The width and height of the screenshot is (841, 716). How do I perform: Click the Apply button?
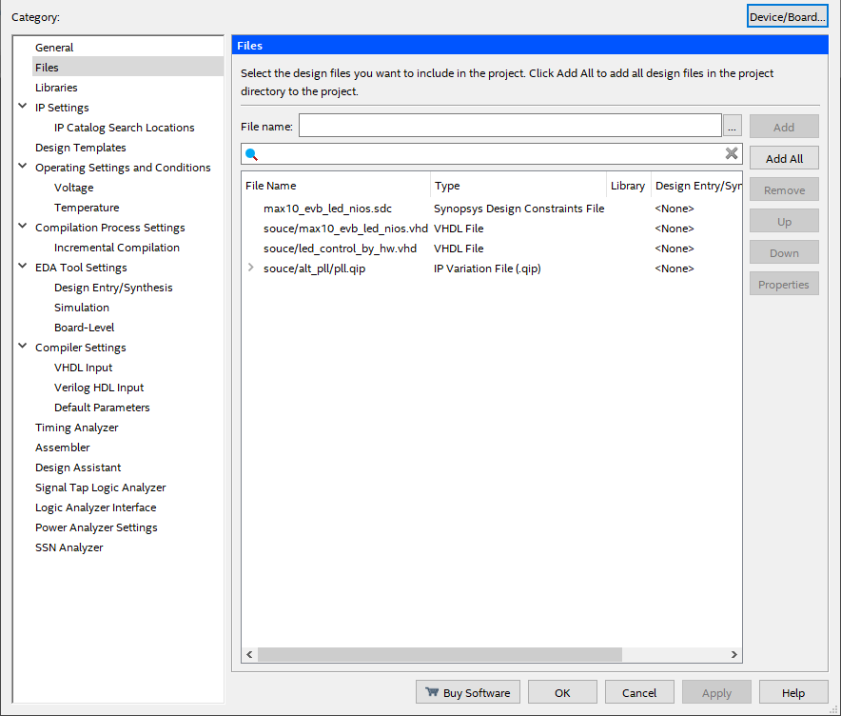716,692
